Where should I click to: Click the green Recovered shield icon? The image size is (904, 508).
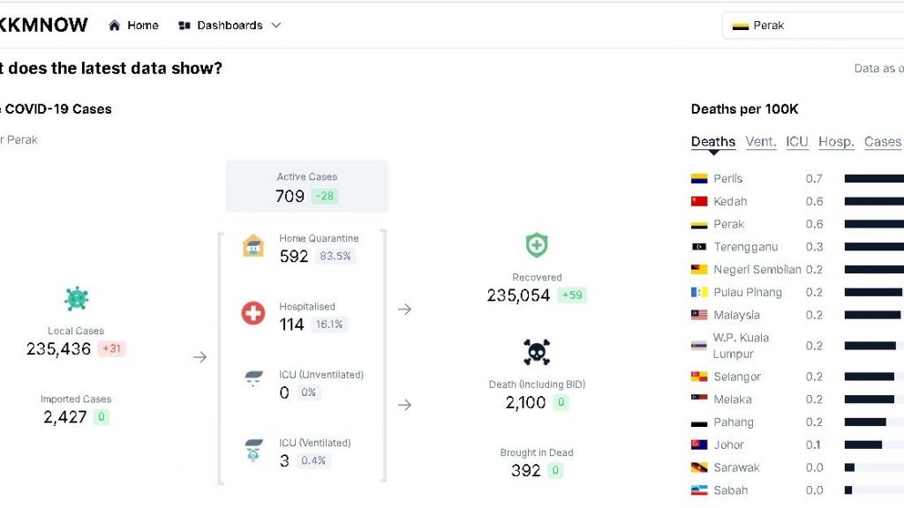(x=536, y=245)
